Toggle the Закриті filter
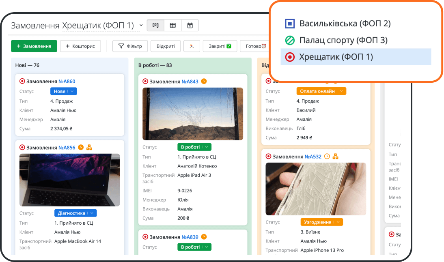The height and width of the screenshot is (262, 444). [x=220, y=46]
